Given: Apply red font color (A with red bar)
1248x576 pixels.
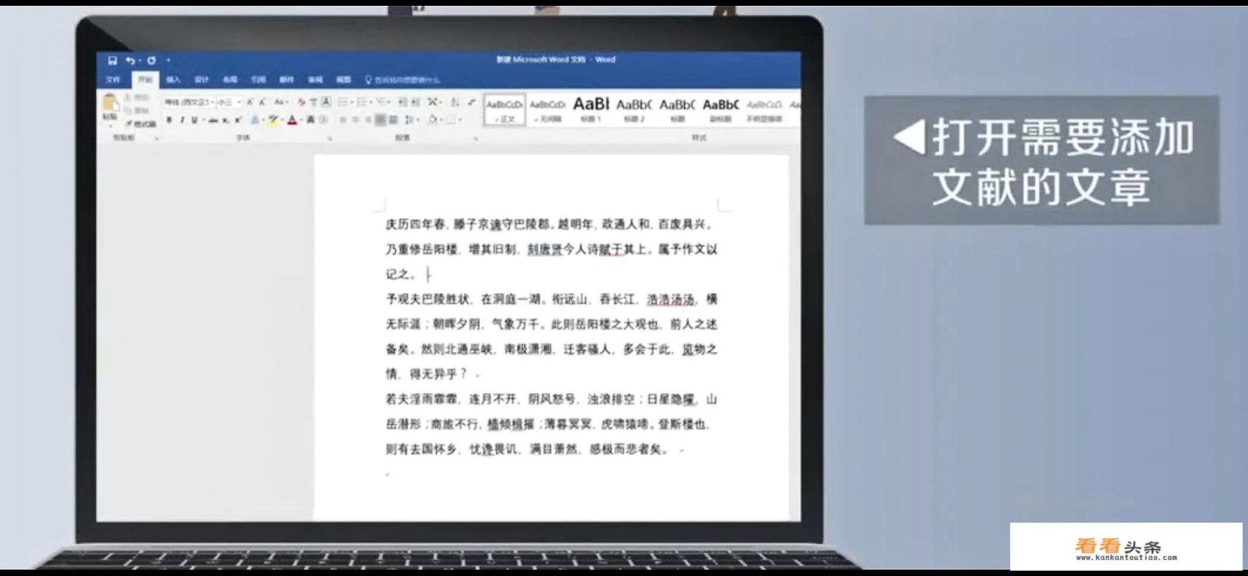Looking at the screenshot, I should point(292,120).
